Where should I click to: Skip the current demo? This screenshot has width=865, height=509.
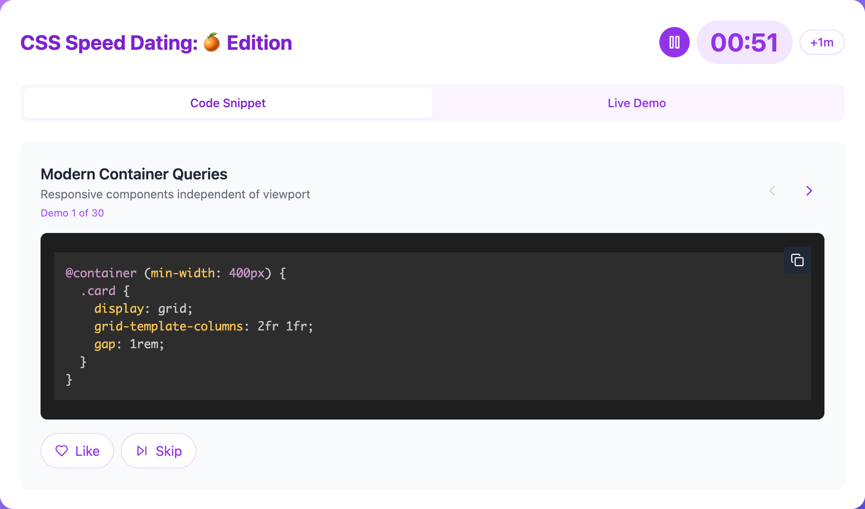click(158, 451)
